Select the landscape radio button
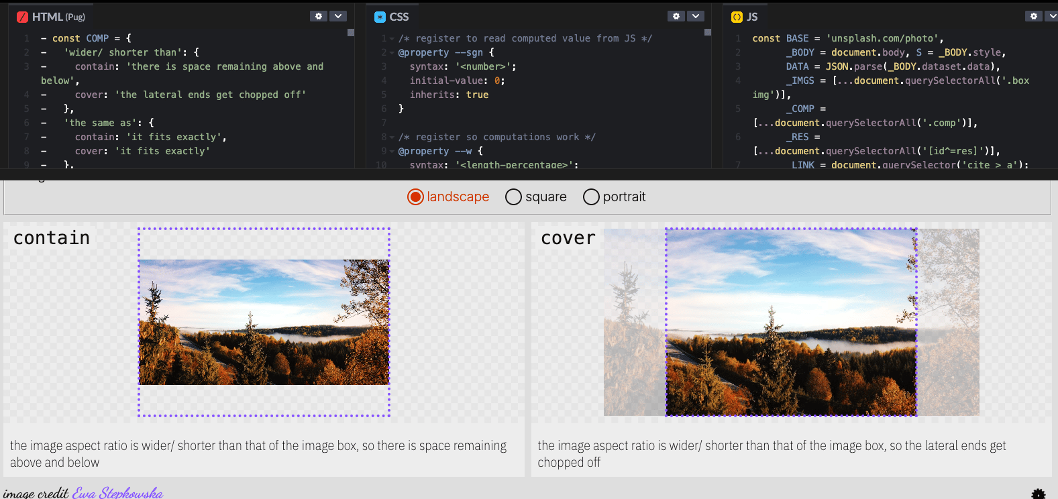Image resolution: width=1058 pixels, height=499 pixels. tap(415, 197)
